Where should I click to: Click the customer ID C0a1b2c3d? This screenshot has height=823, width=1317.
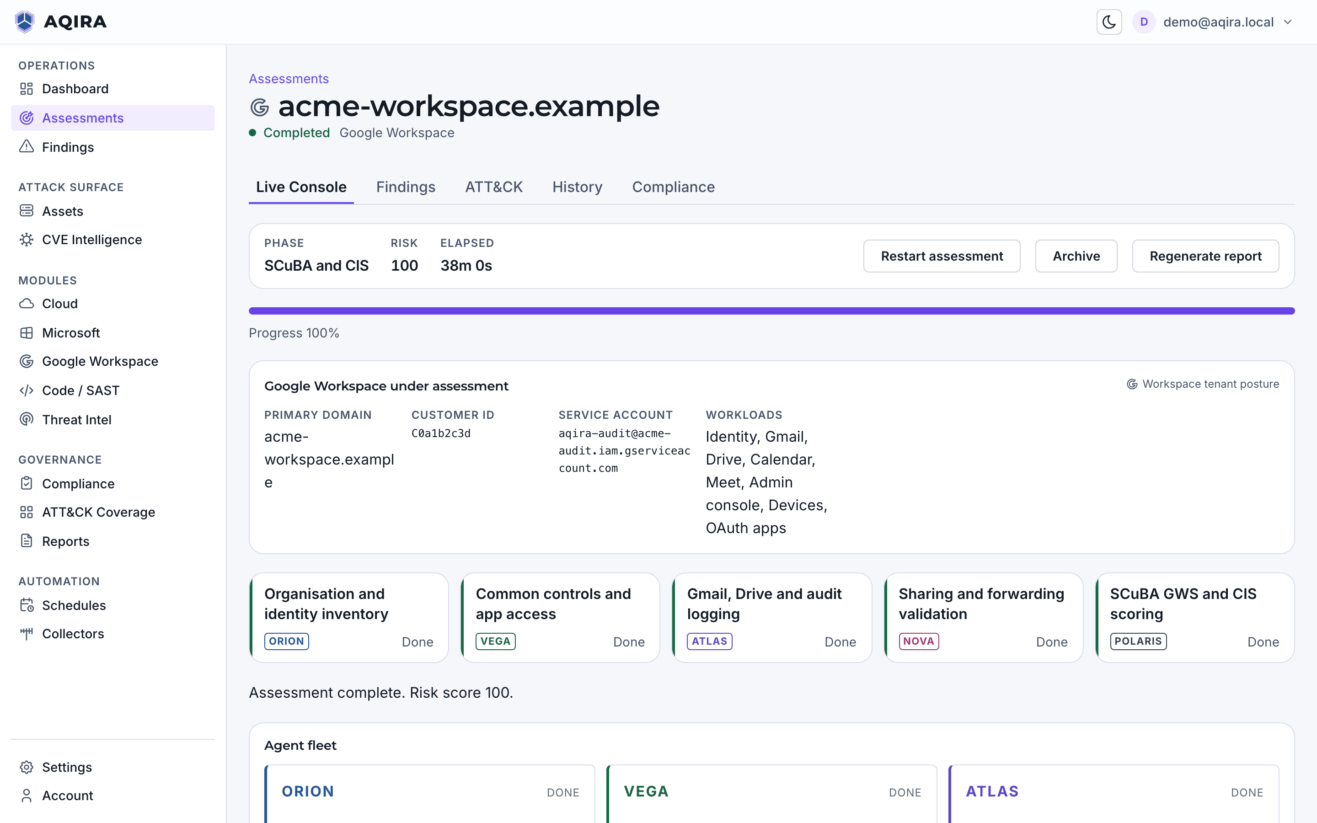tap(441, 433)
